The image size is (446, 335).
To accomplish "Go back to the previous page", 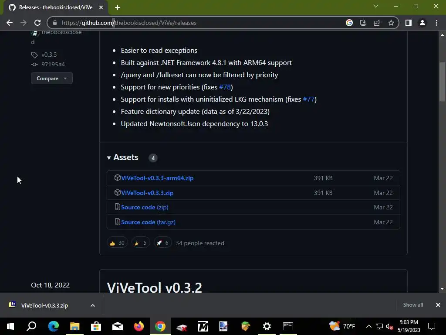I will point(10,23).
